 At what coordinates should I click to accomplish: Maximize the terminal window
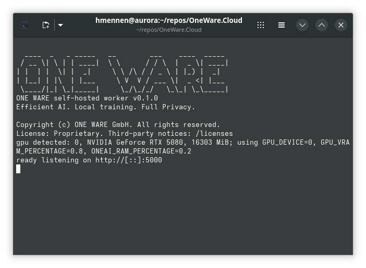tap(322, 25)
